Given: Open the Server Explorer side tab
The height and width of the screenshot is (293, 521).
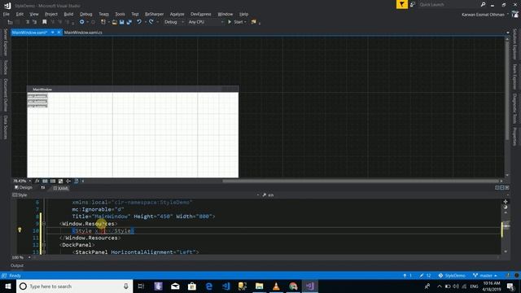Looking at the screenshot, I should [6, 42].
